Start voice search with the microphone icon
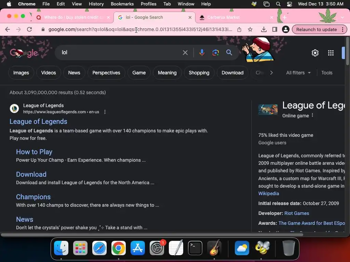 point(202,53)
